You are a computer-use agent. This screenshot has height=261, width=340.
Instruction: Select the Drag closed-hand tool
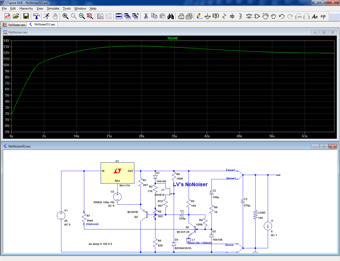pos(274,16)
